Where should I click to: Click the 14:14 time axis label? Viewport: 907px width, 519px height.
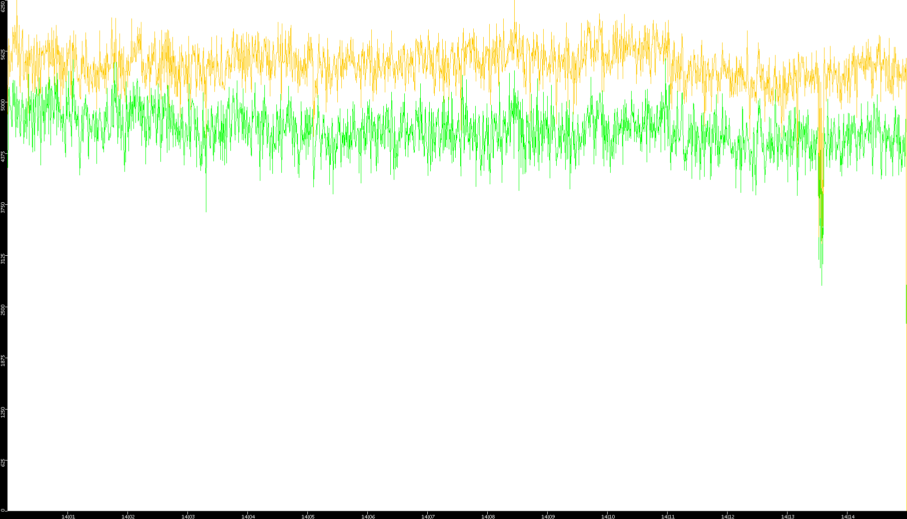click(x=848, y=516)
